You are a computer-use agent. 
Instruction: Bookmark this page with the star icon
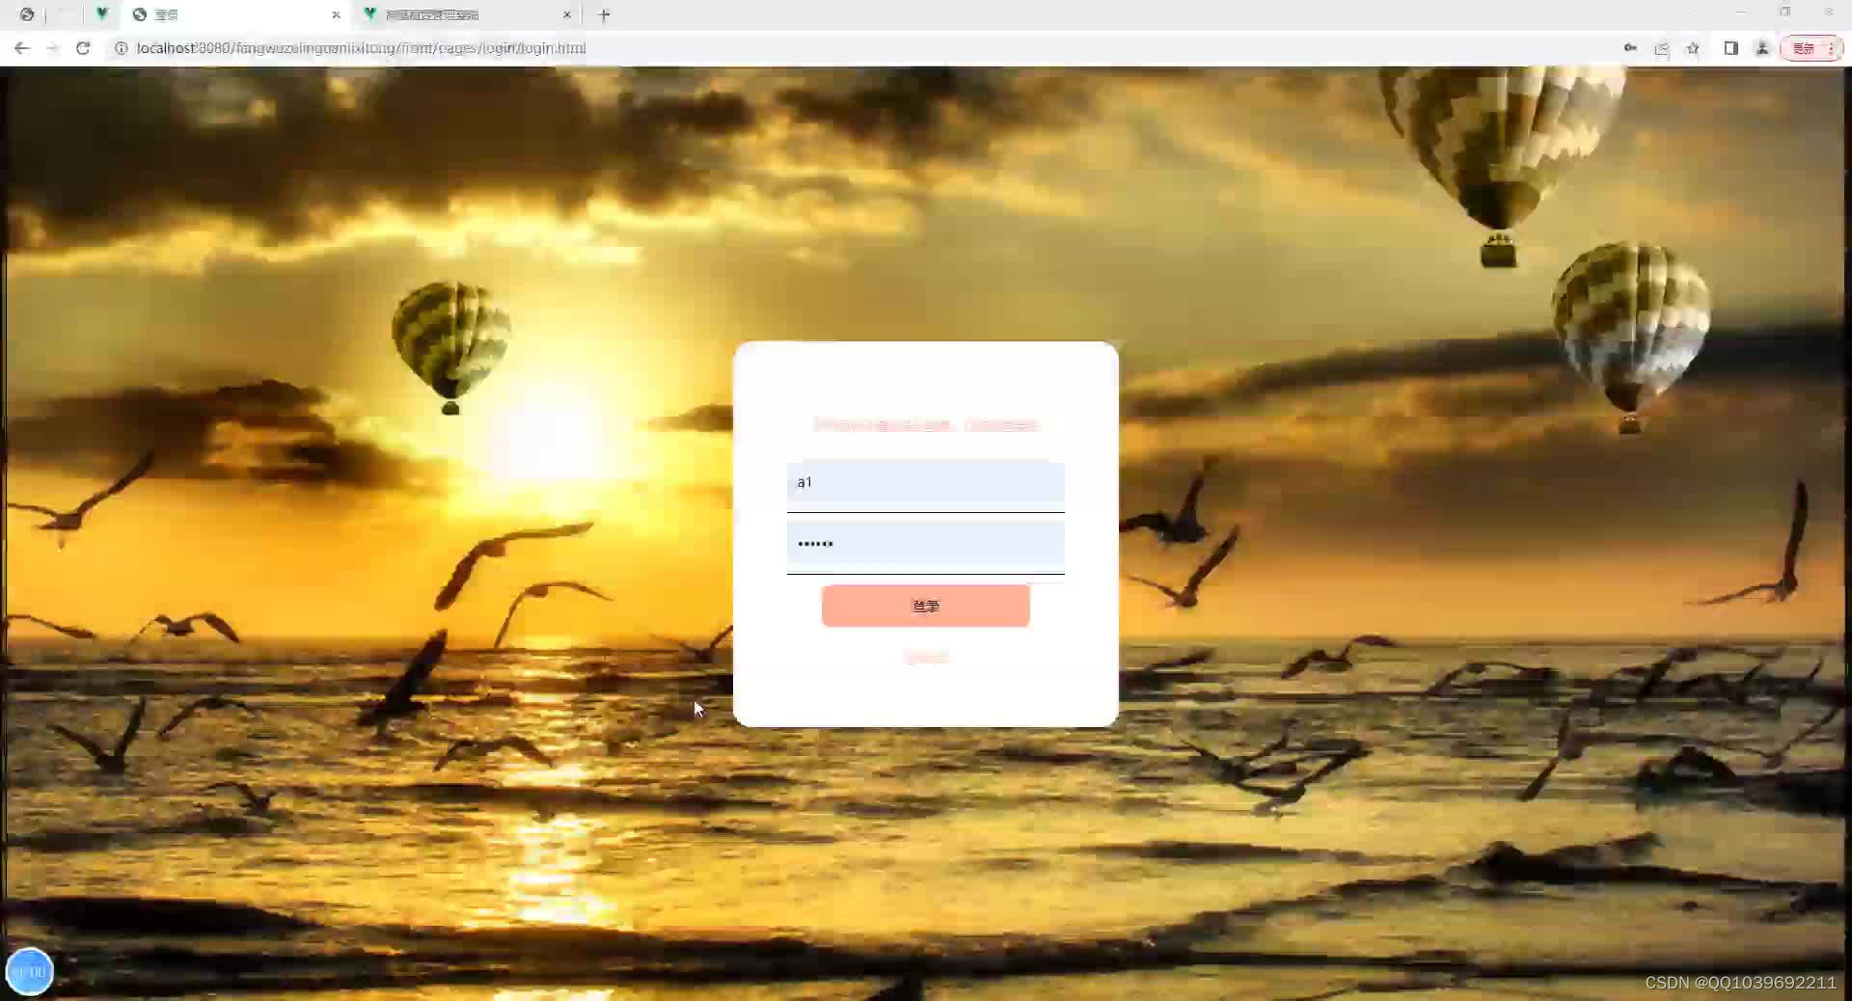1693,48
